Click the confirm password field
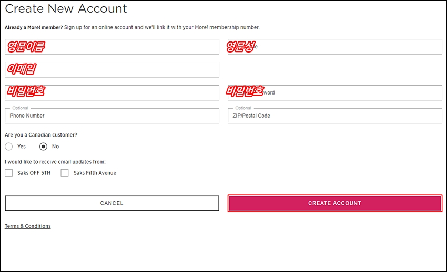Viewport: 447px width, 272px height. click(334, 93)
